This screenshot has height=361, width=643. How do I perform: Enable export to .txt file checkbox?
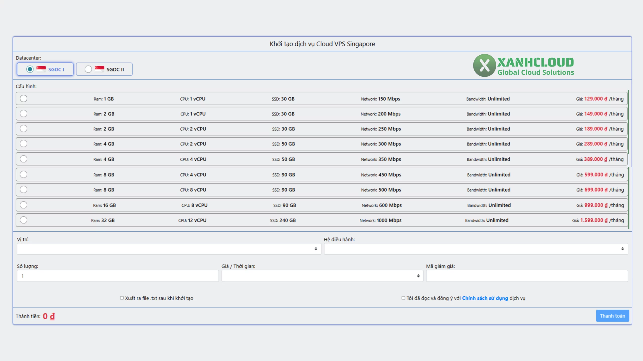[122, 298]
